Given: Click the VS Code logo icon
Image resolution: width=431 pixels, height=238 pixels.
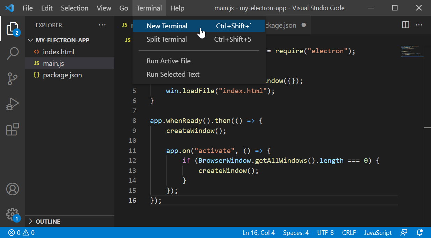Looking at the screenshot, I should (x=9, y=8).
